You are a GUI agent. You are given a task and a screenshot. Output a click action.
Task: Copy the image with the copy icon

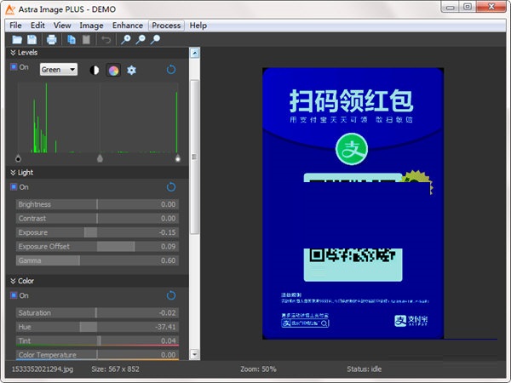tap(72, 40)
